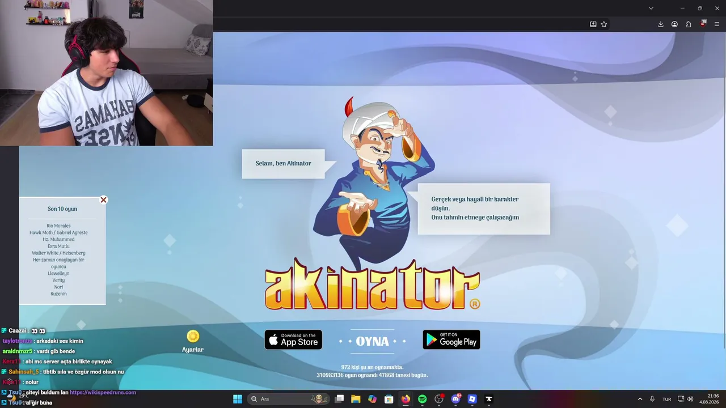Open the network tray icon

[681, 399]
